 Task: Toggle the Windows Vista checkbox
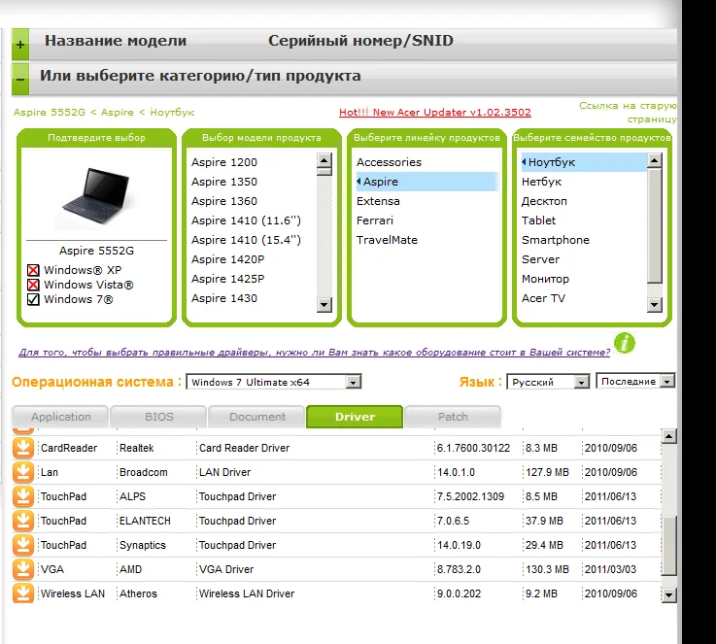click(33, 285)
